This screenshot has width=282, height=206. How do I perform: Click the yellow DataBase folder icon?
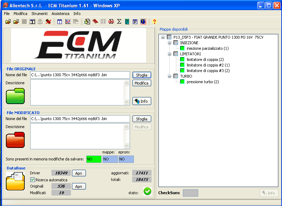pyautogui.click(x=15, y=181)
